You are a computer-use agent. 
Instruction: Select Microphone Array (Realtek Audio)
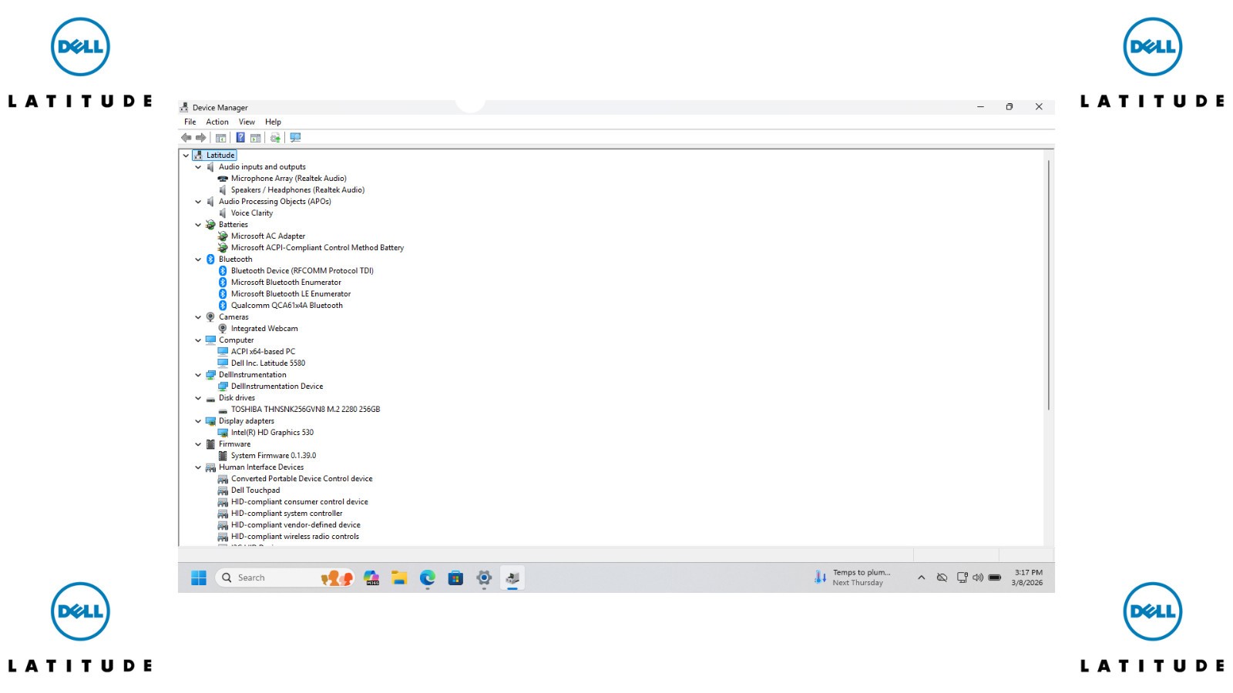point(288,179)
